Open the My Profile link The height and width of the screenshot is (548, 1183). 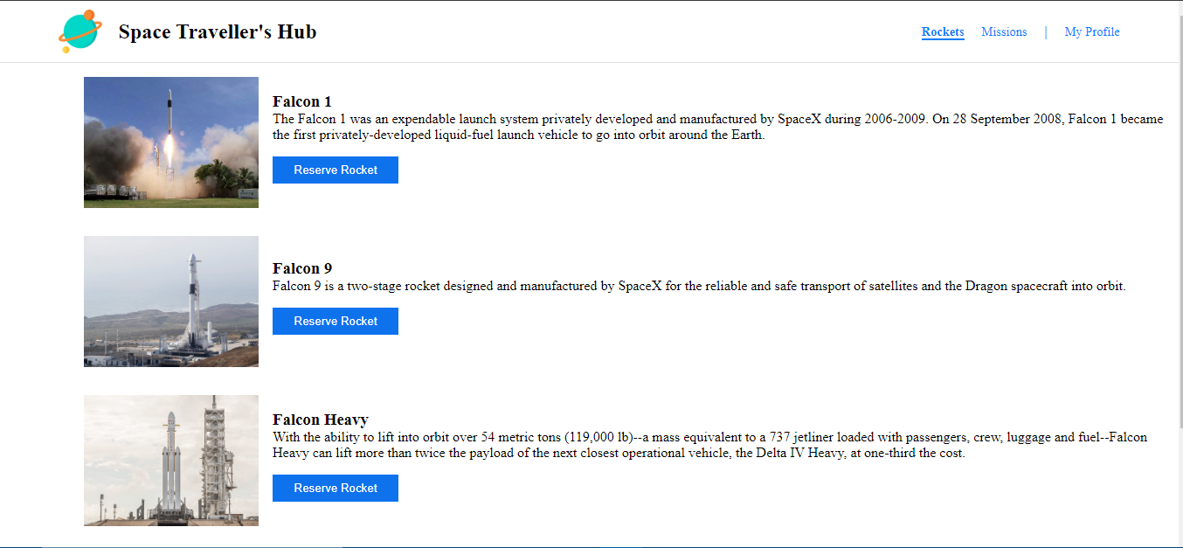(x=1092, y=32)
